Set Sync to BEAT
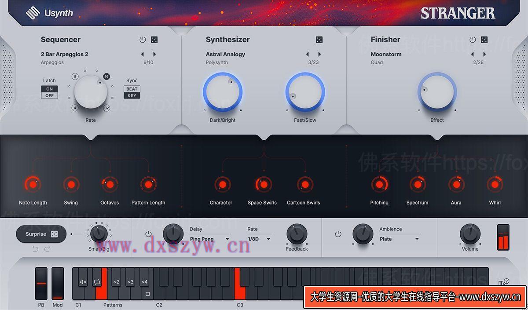This screenshot has height=310, width=528. coord(132,89)
